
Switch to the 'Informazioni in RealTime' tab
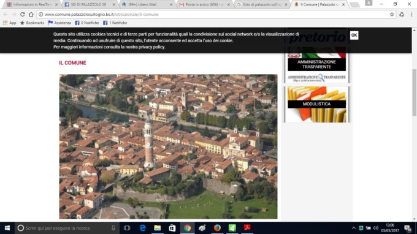32,4
